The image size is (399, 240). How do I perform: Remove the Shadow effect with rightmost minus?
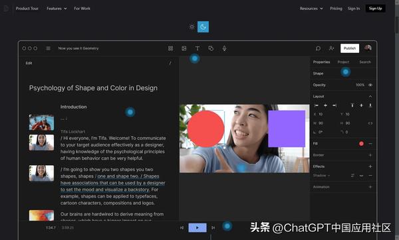(370, 176)
